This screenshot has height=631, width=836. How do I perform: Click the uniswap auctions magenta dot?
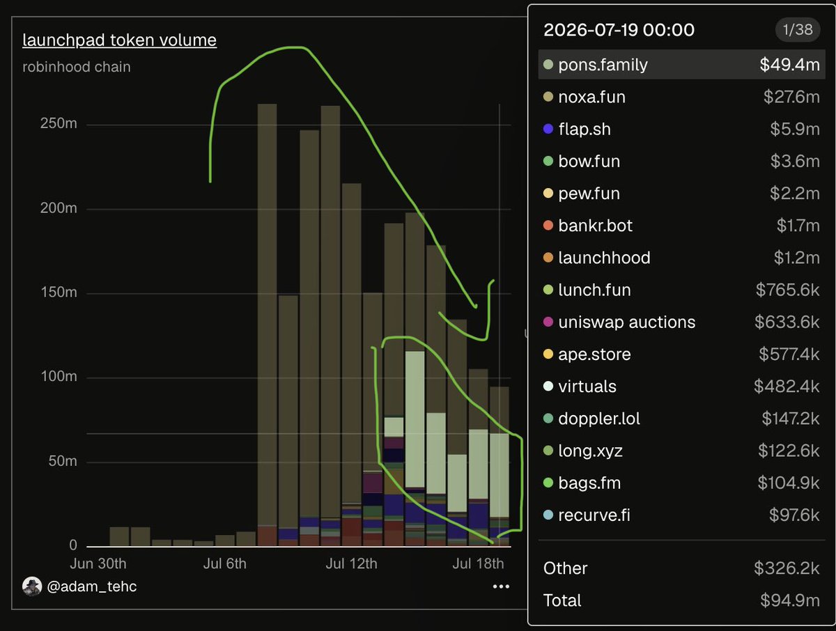click(x=548, y=322)
